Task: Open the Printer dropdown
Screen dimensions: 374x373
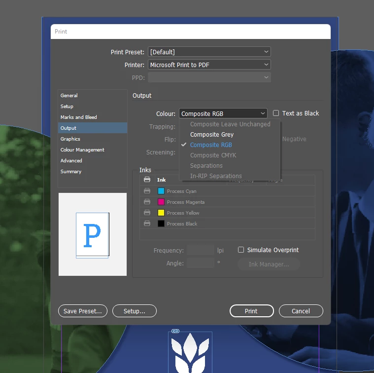Action: coord(209,65)
